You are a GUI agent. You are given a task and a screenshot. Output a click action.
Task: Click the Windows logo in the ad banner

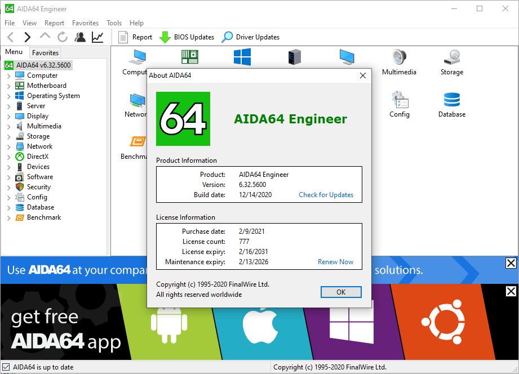(352, 322)
